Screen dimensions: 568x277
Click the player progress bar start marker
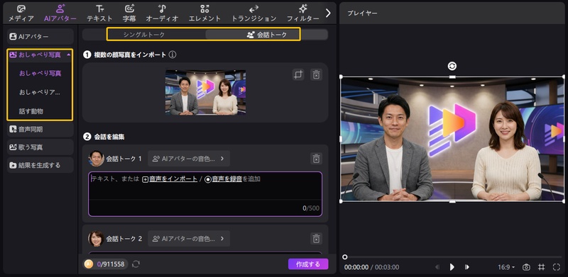click(345, 256)
